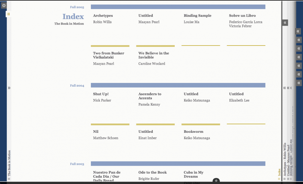Image resolution: width=303 pixels, height=184 pixels.
Task: Open 'Sobre un Libro' project link
Action: [x=242, y=16]
